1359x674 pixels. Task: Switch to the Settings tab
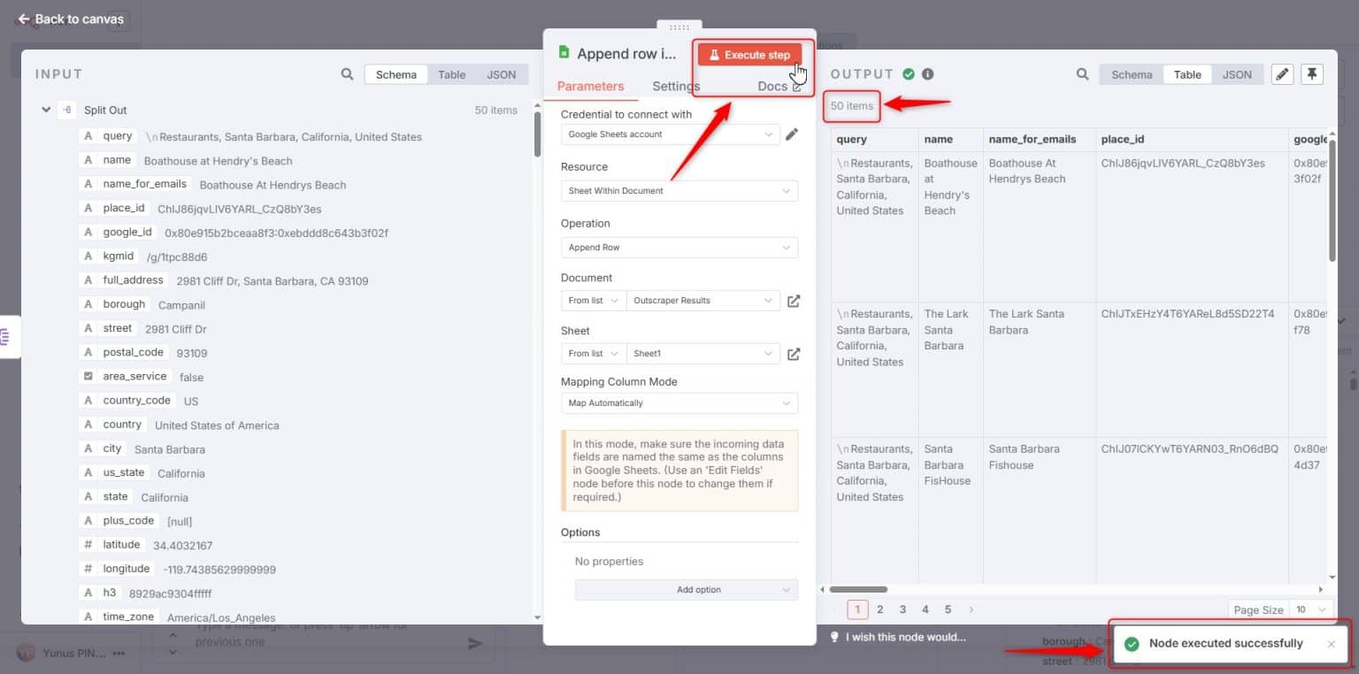tap(675, 86)
